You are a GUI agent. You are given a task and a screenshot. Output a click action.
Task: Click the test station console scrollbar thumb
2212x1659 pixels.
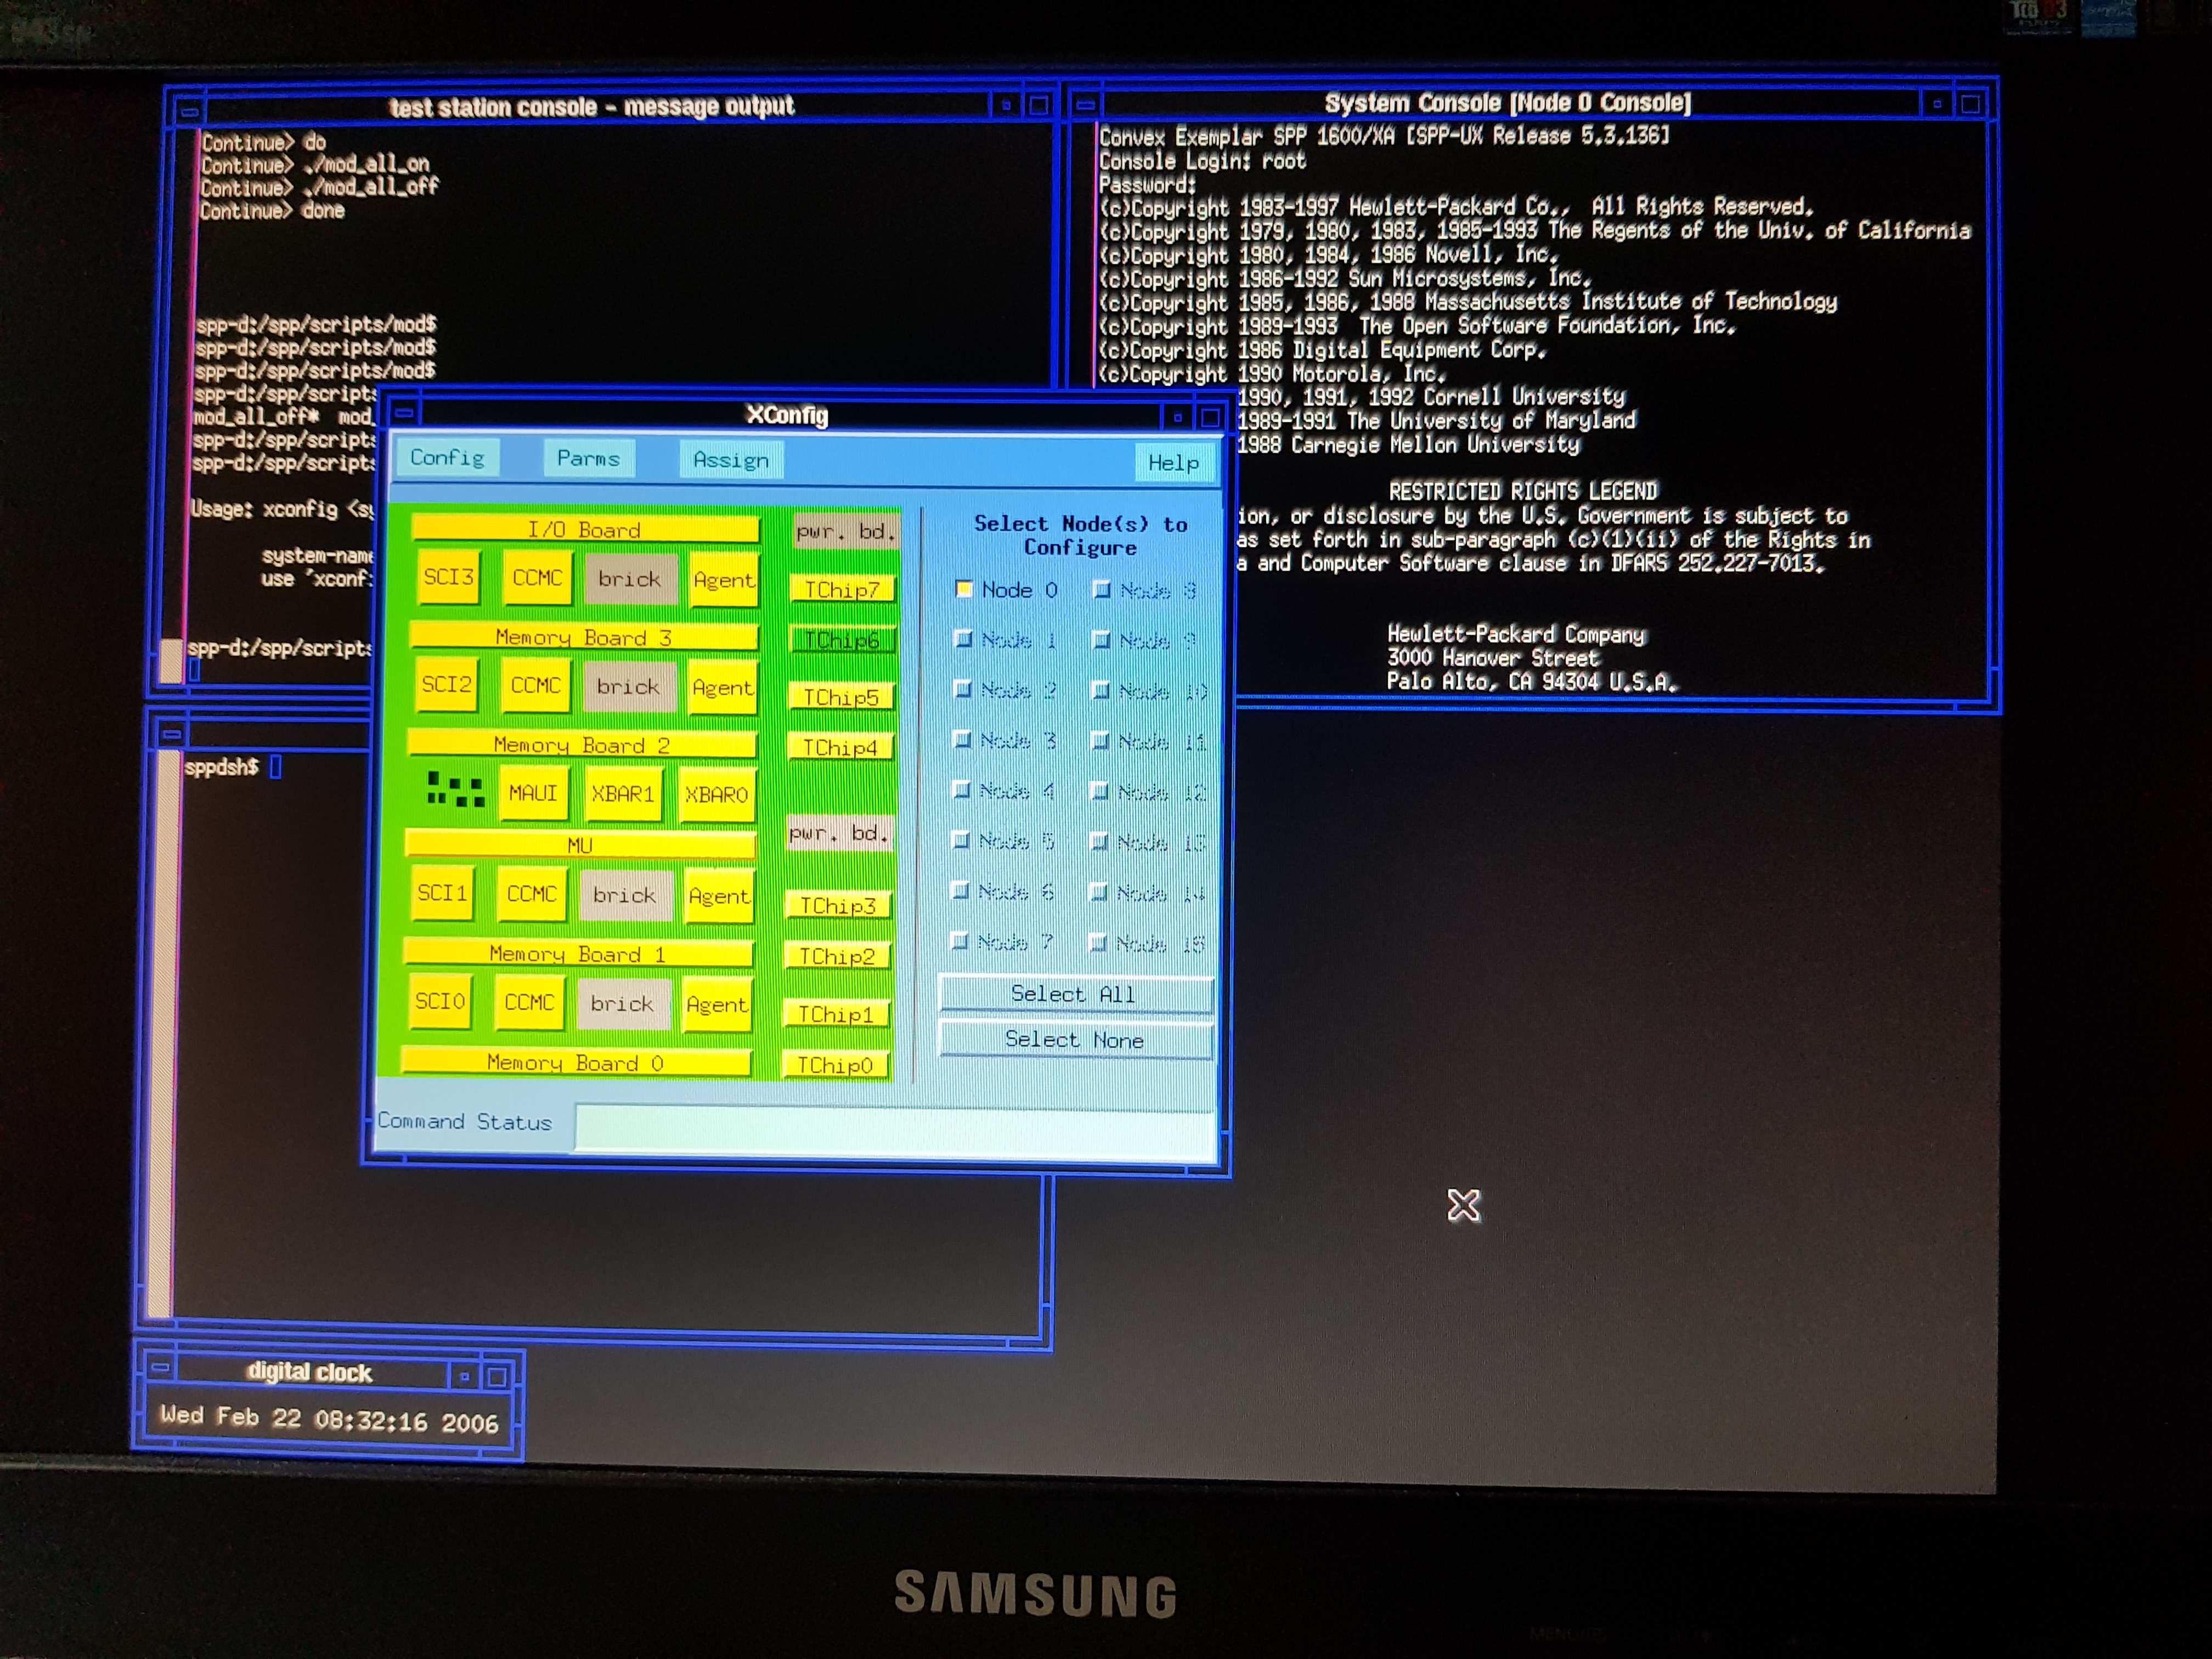[x=172, y=661]
